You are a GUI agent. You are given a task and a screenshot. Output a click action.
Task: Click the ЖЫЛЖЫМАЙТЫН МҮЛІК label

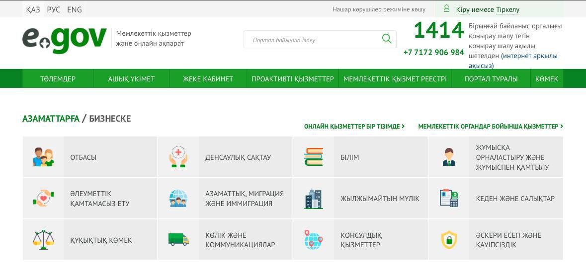pos(380,199)
